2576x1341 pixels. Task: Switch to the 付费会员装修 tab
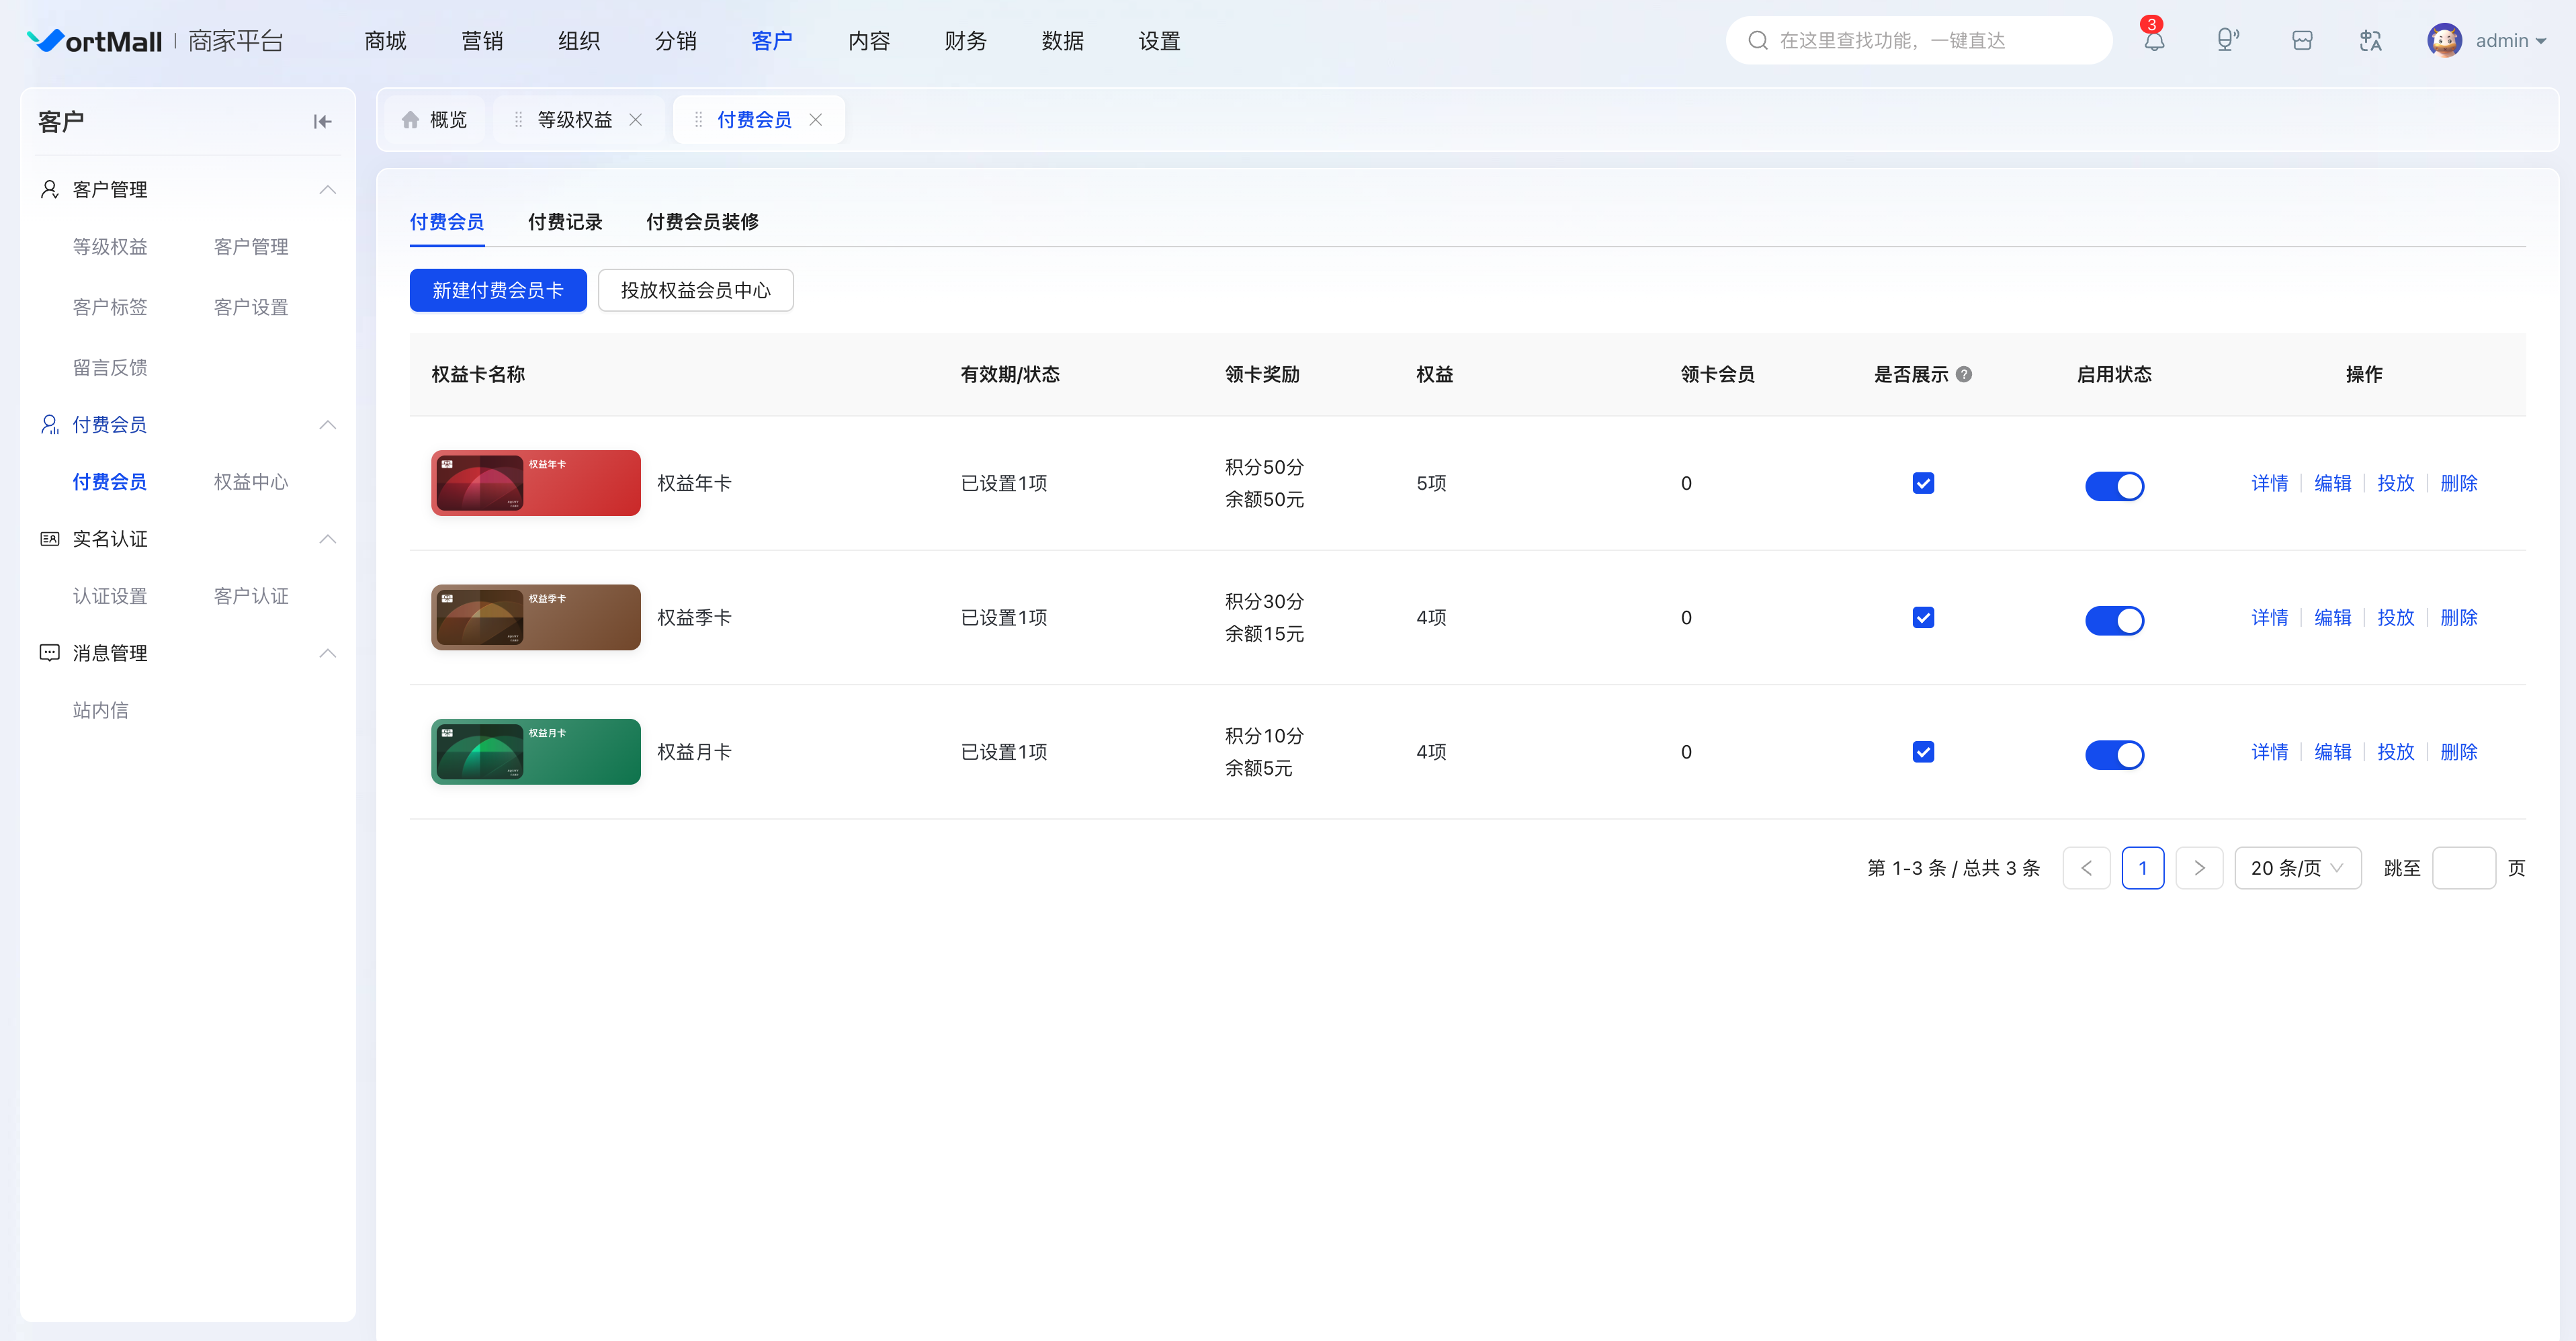click(702, 221)
